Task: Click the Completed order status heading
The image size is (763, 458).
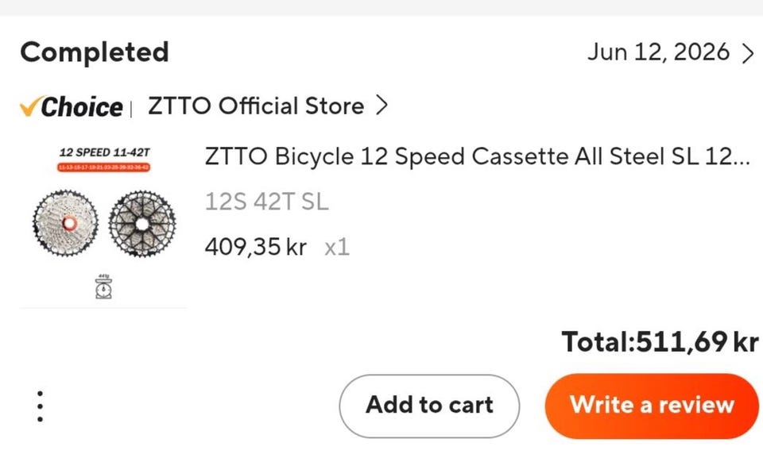Action: point(95,52)
